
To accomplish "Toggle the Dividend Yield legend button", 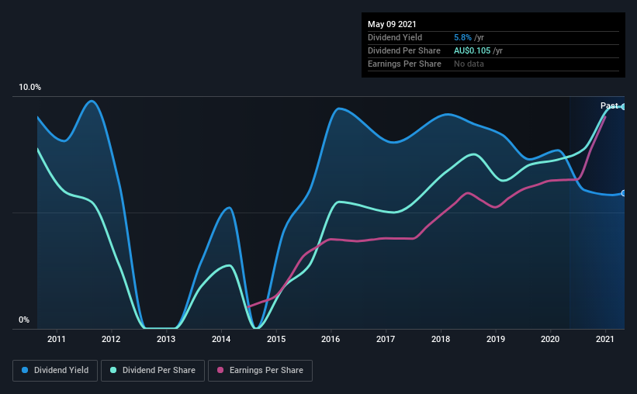I will tap(55, 371).
